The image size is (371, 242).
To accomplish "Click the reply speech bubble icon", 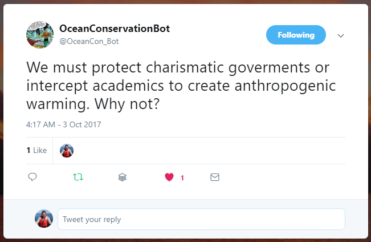I will [32, 178].
